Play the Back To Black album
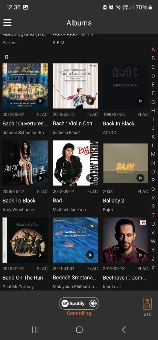This screenshot has width=158, height=340. click(40, 178)
